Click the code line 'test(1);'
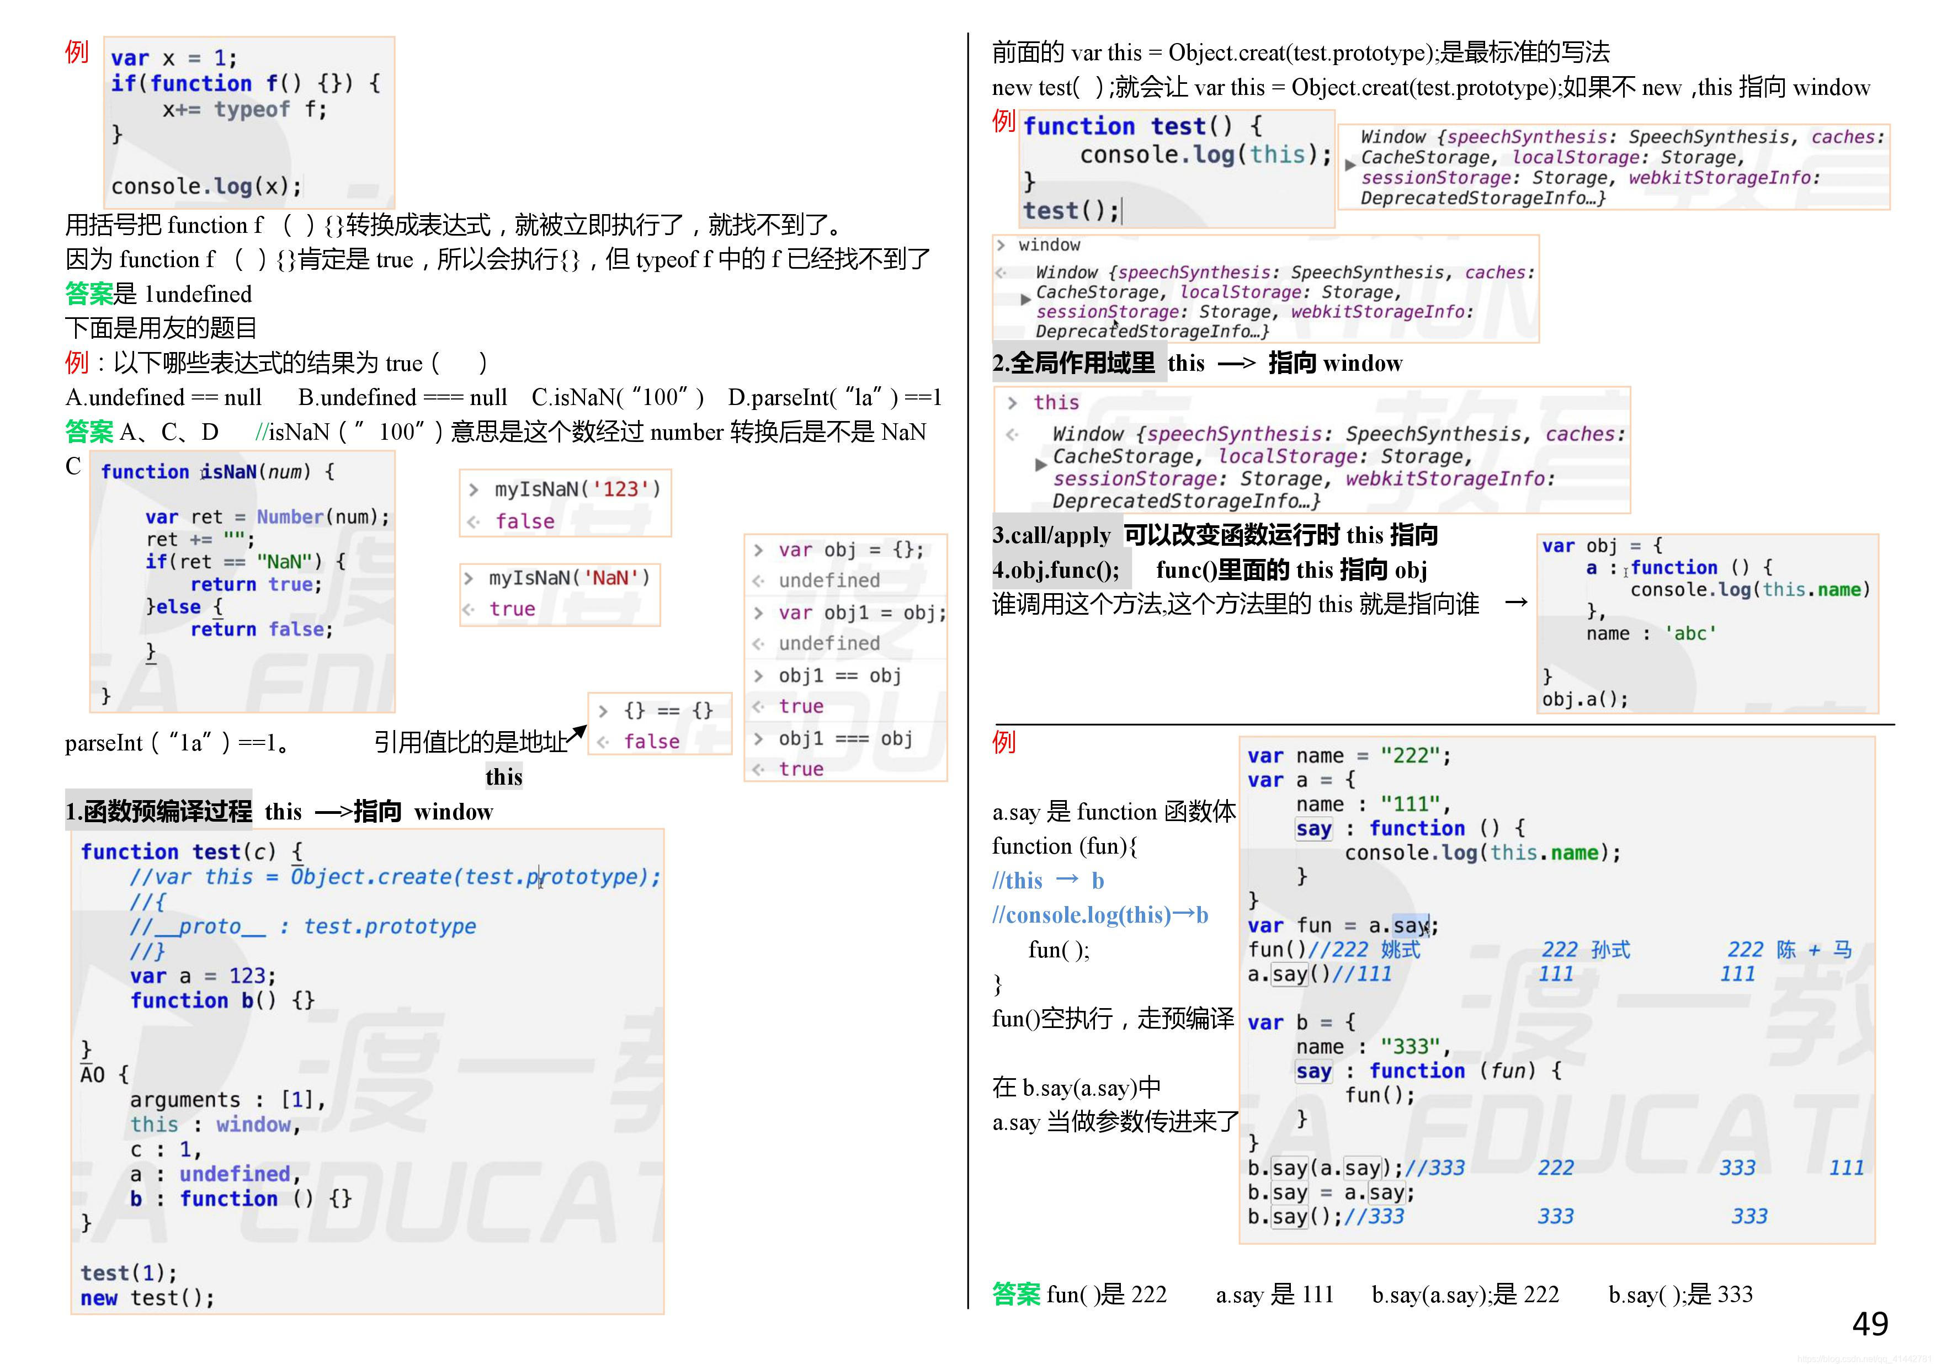1936x1369 pixels. click(129, 1273)
